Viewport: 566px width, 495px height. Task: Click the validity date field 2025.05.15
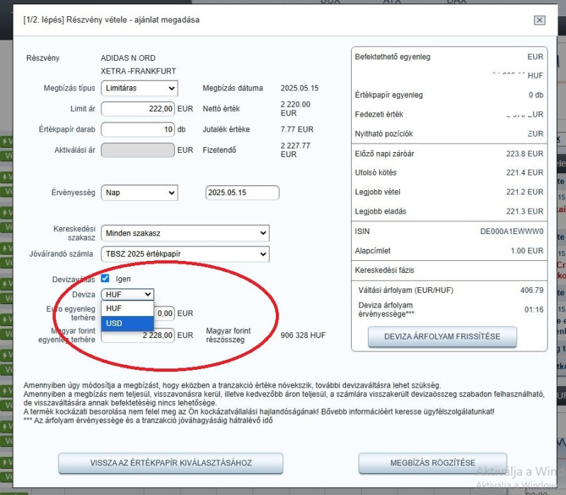coord(242,192)
